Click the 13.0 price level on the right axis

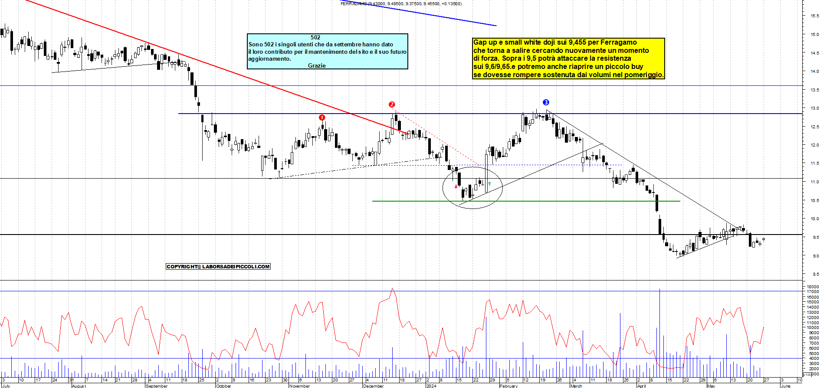point(815,108)
